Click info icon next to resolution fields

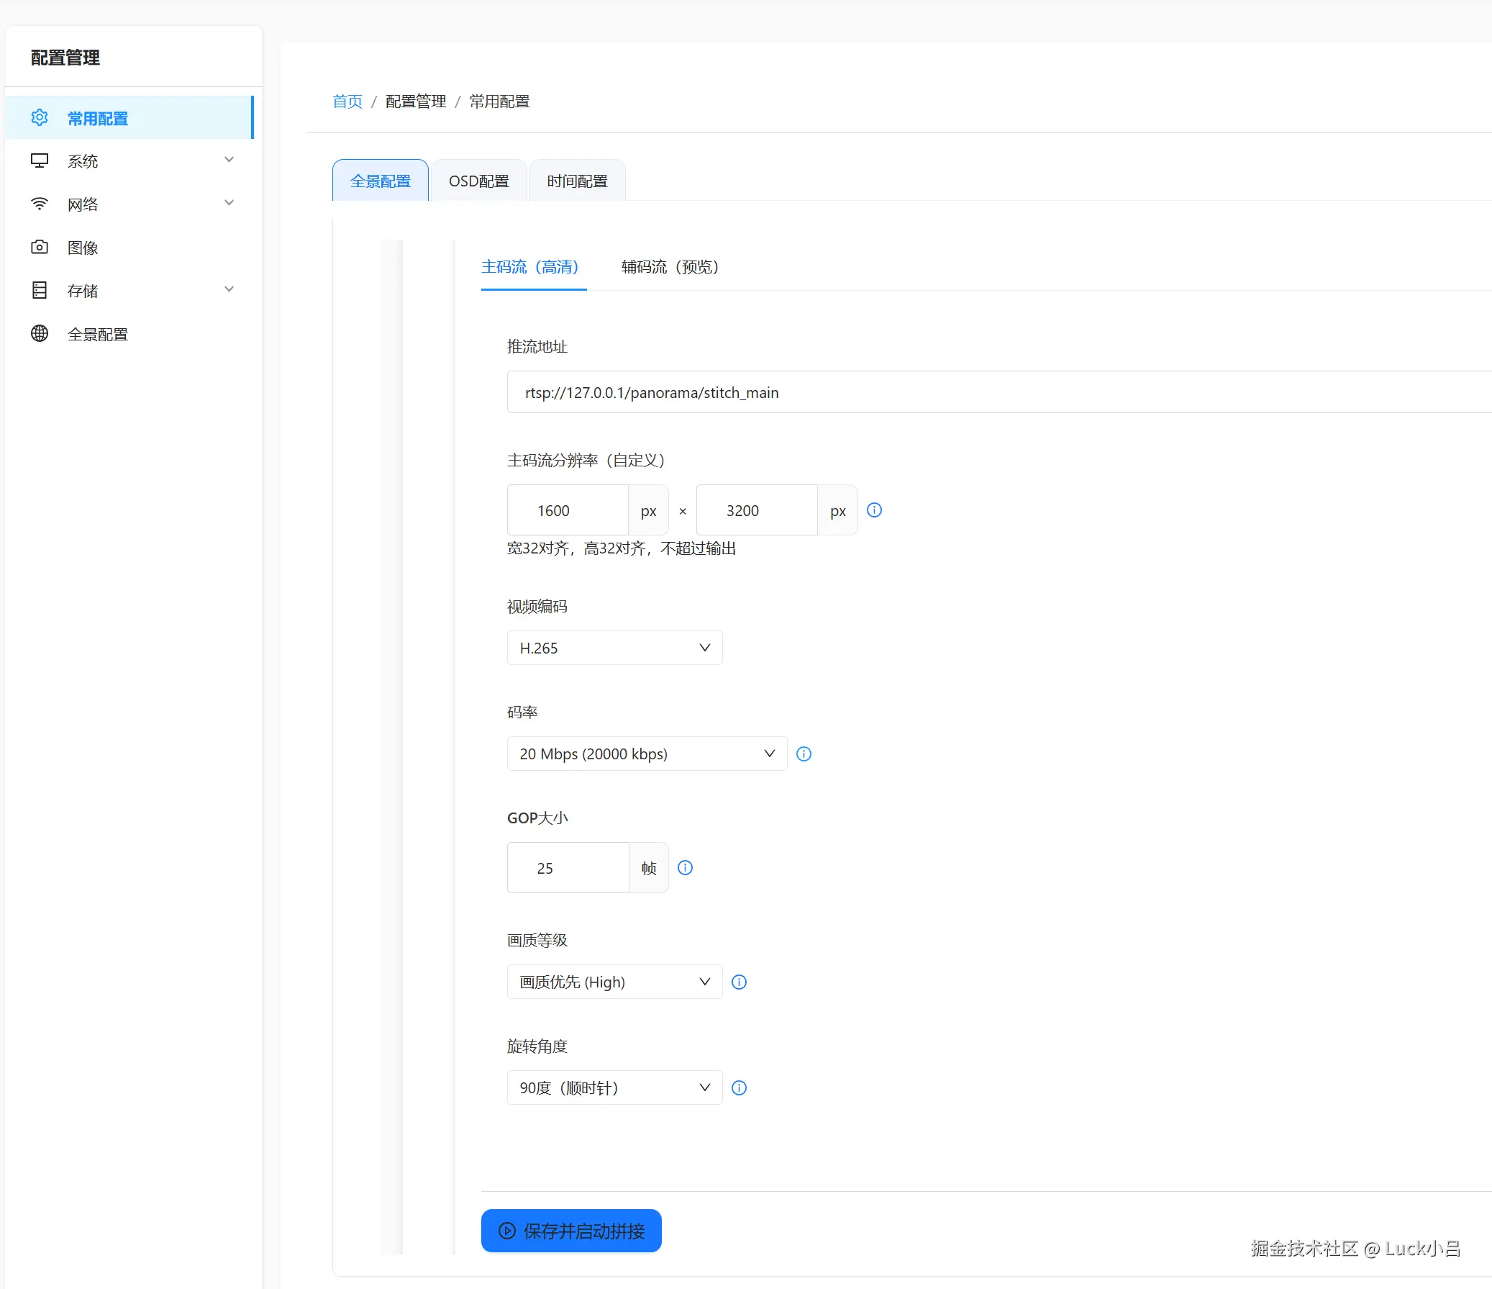(874, 510)
